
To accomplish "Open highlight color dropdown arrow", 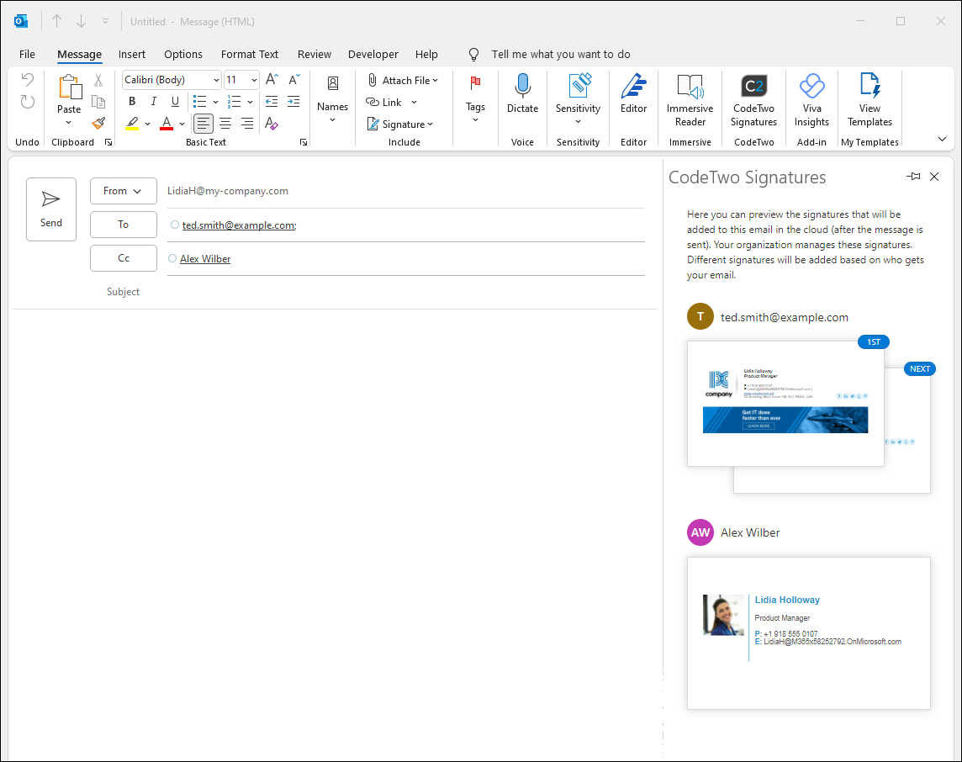I will (148, 124).
